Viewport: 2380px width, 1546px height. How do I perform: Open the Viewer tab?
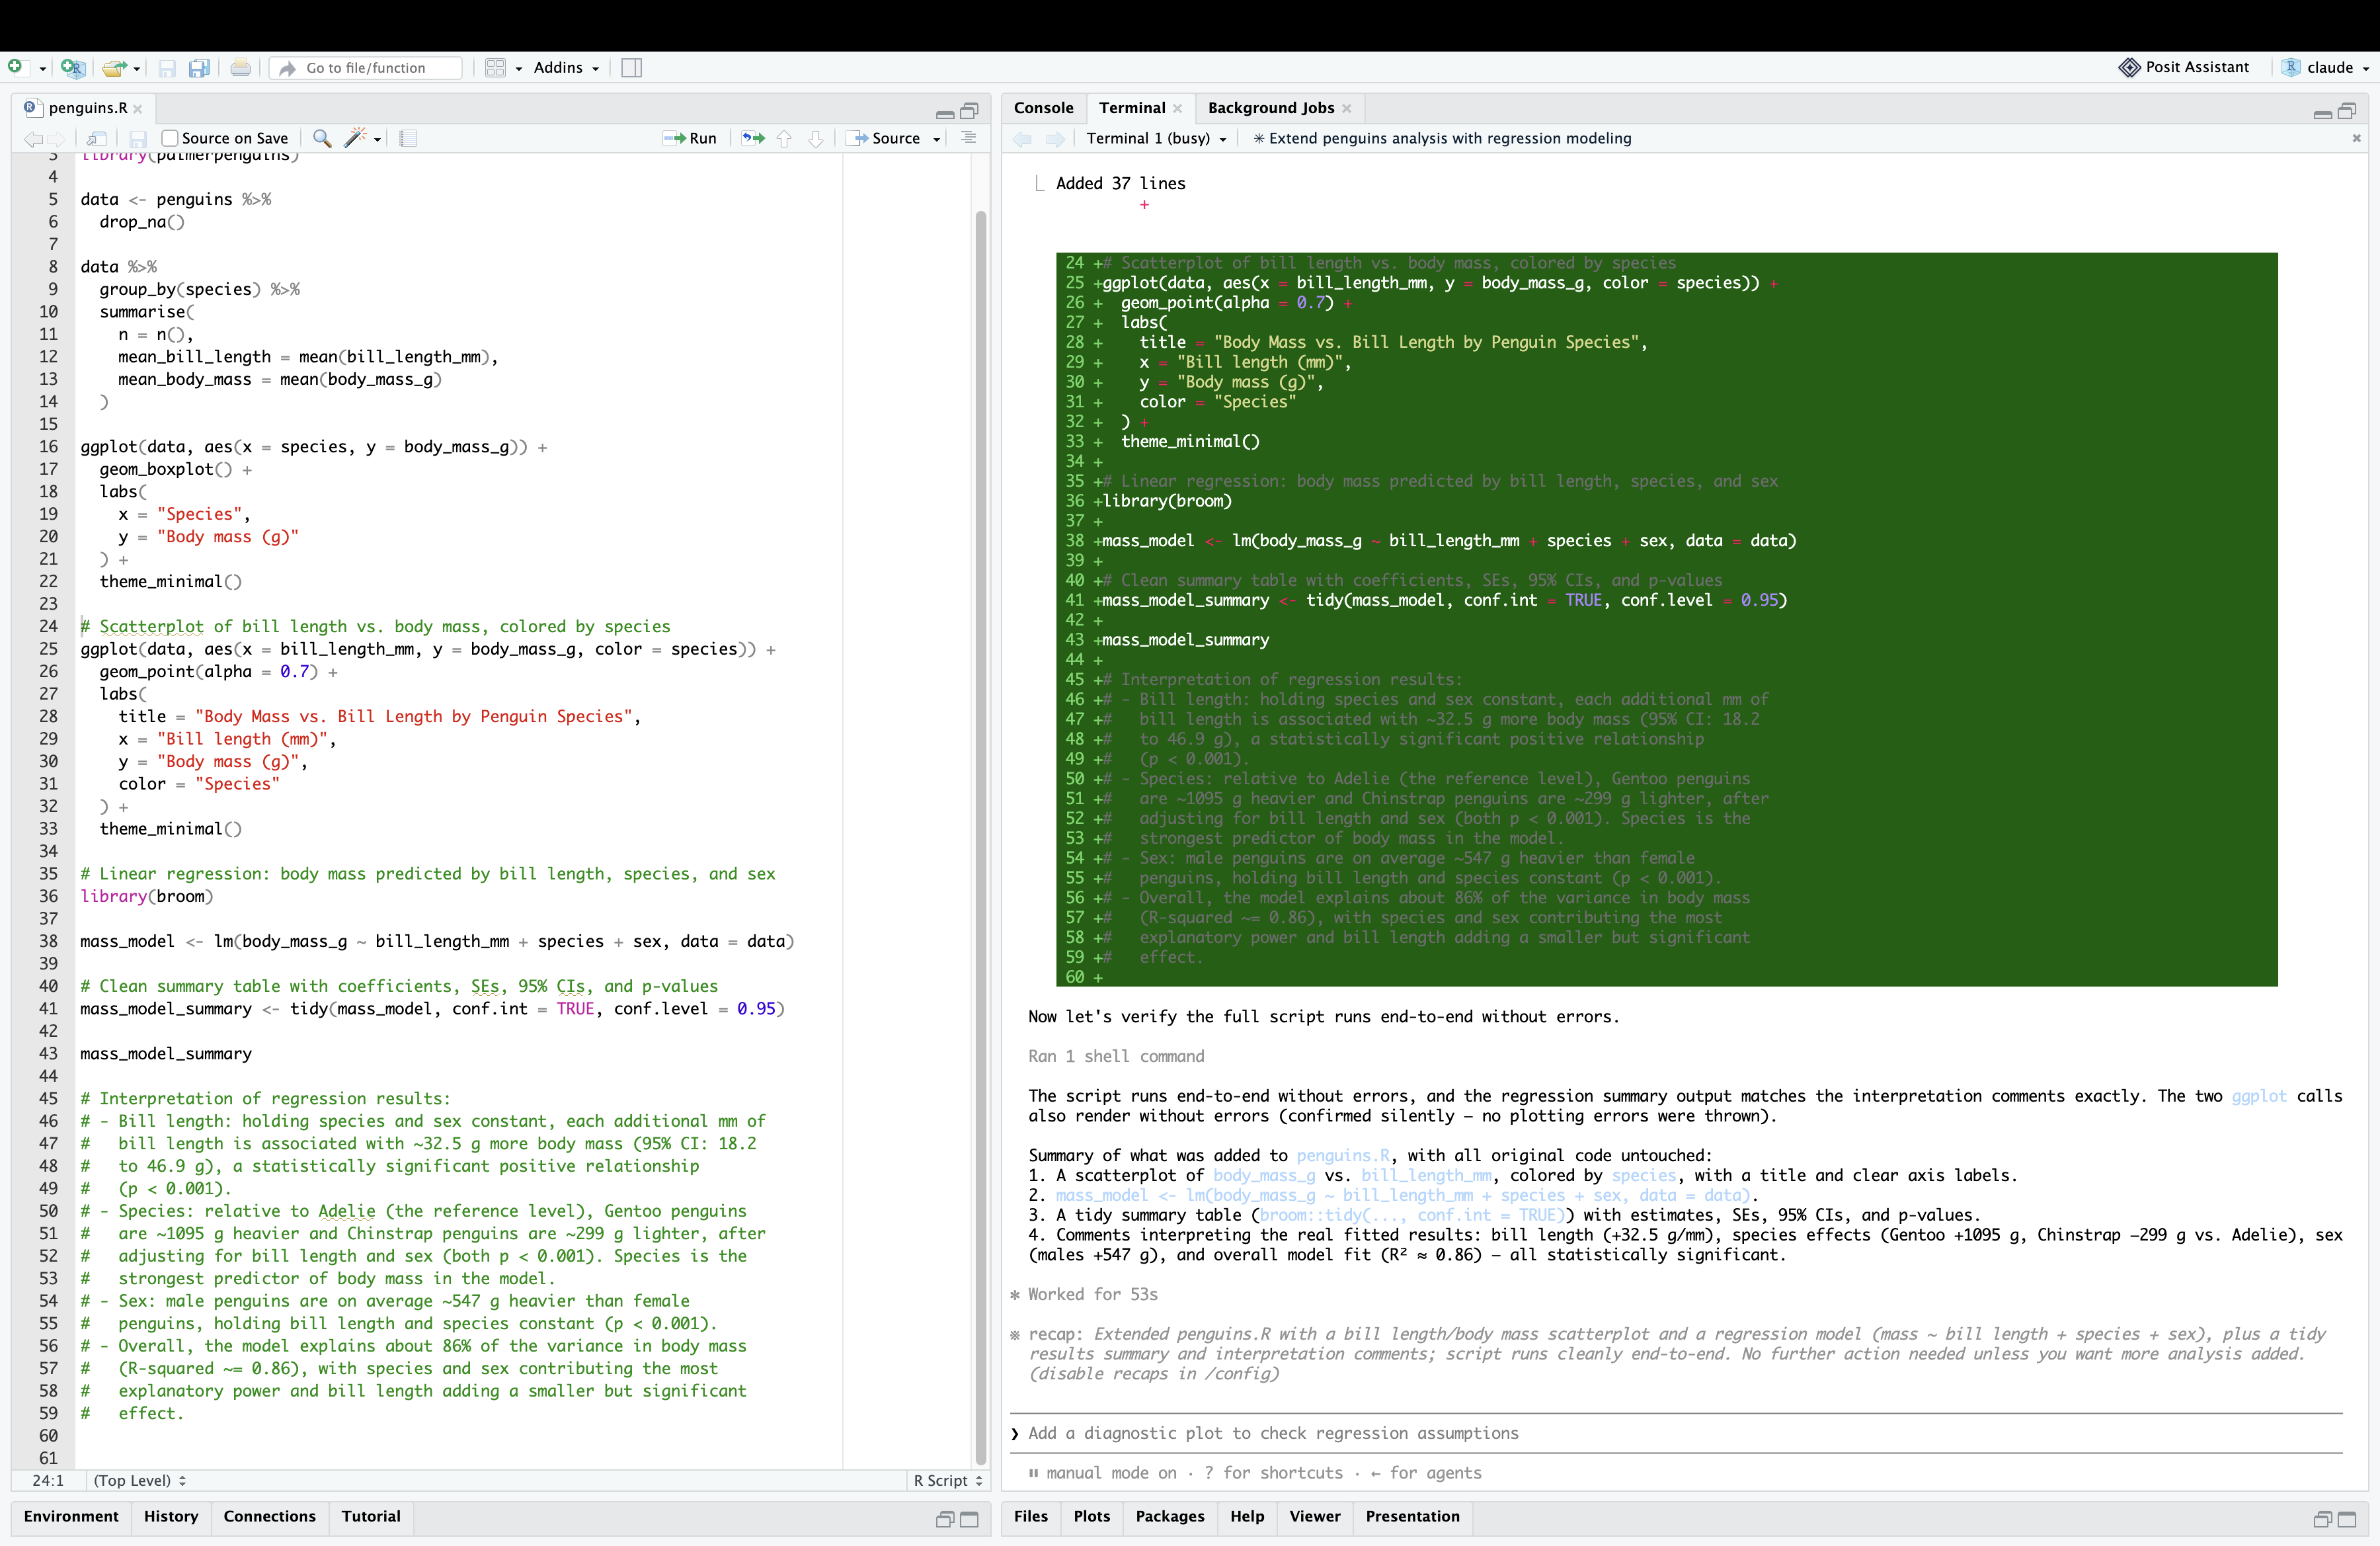pyautogui.click(x=1314, y=1516)
